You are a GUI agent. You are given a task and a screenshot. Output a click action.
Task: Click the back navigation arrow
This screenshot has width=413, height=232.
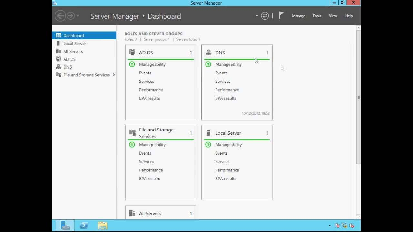coord(60,16)
